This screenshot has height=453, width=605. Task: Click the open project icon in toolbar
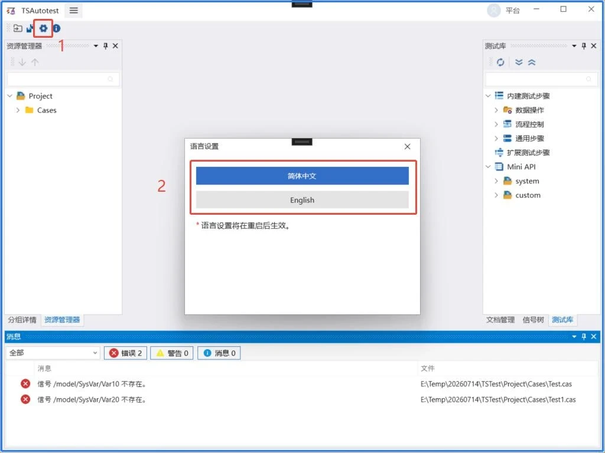coord(18,28)
